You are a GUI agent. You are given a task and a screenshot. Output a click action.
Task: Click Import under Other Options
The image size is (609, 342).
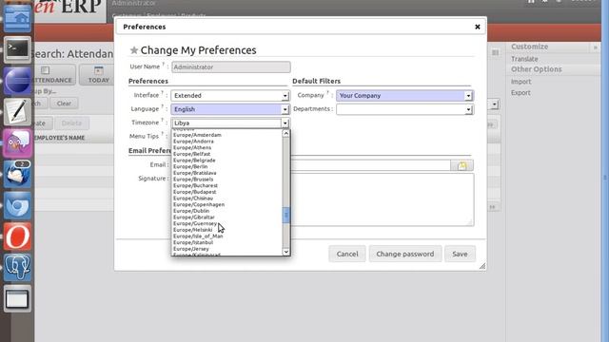tap(521, 82)
